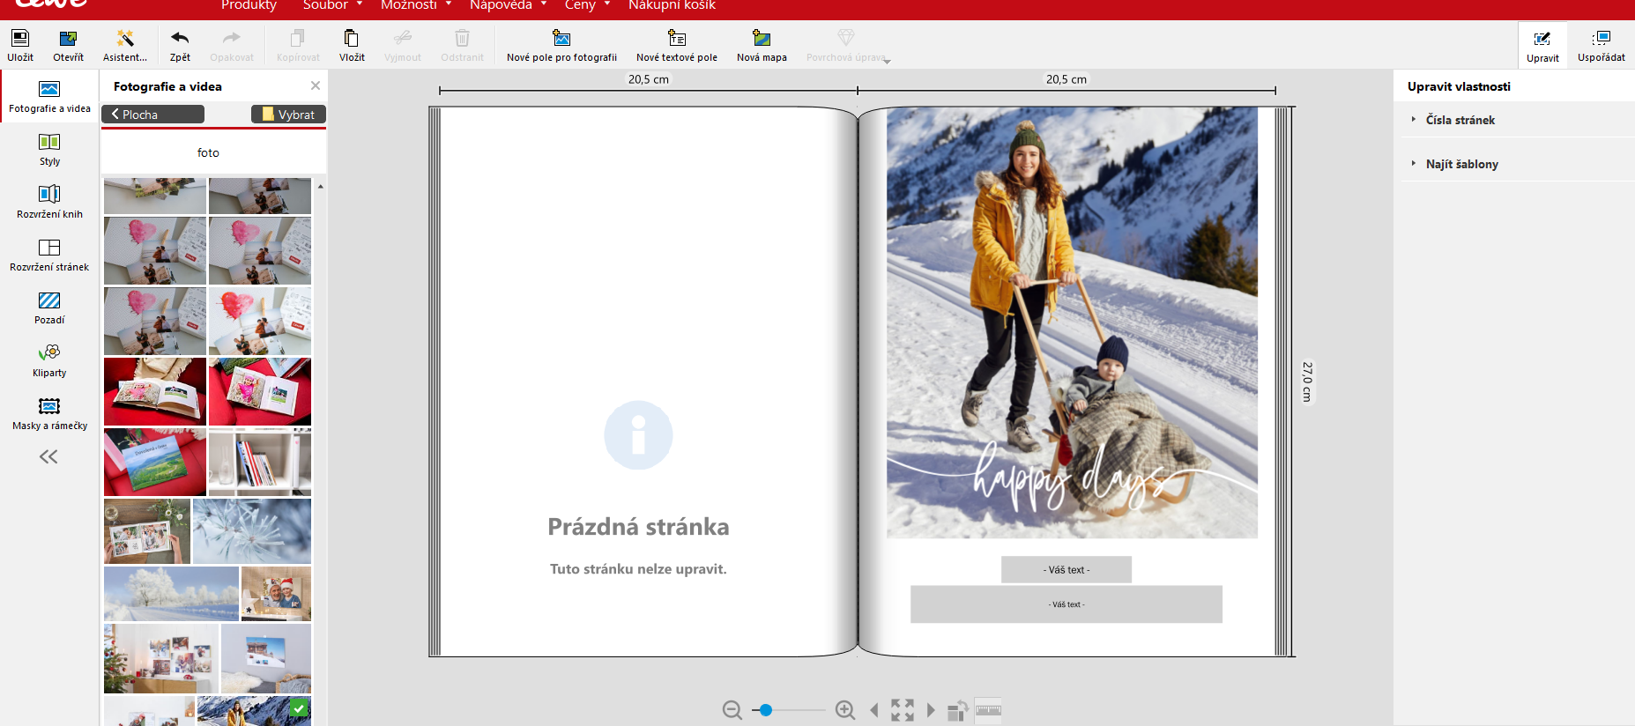This screenshot has width=1635, height=726.
Task: Select photo album on wood thumbnail
Action: pos(147,531)
